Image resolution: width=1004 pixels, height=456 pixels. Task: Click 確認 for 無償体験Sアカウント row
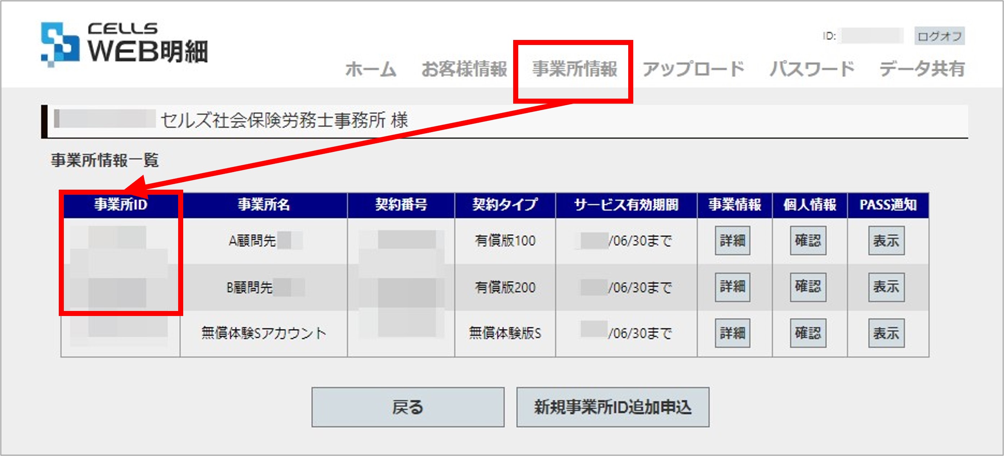808,333
